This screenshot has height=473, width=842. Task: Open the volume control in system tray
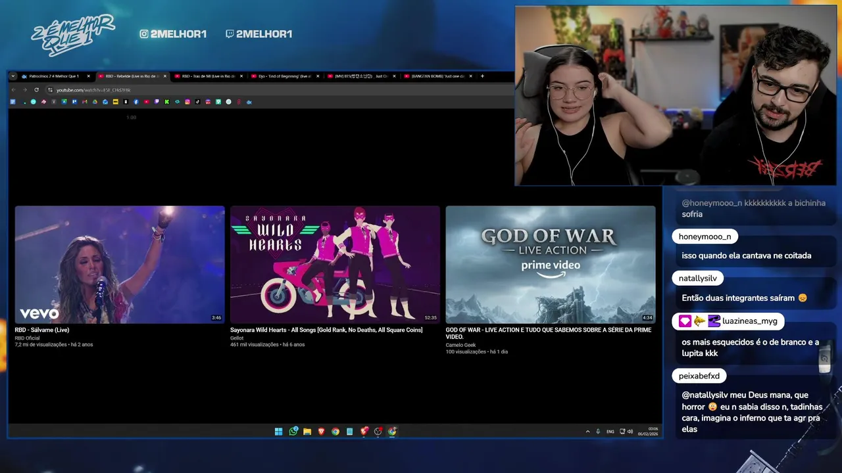(630, 432)
